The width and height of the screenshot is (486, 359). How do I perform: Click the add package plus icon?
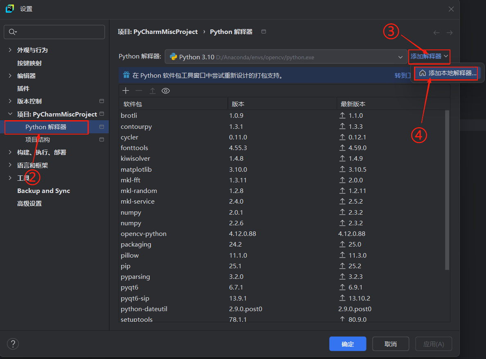click(x=126, y=91)
